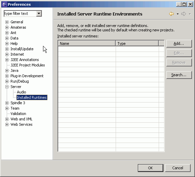Click OK to apply preferences

click(x=151, y=168)
